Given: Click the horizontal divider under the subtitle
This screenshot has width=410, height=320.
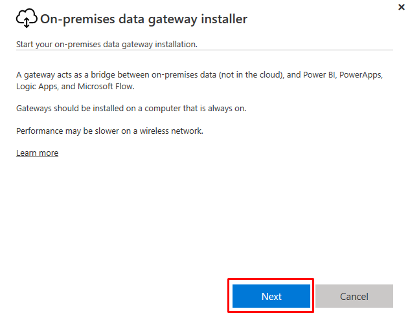Looking at the screenshot, I should (x=204, y=50).
